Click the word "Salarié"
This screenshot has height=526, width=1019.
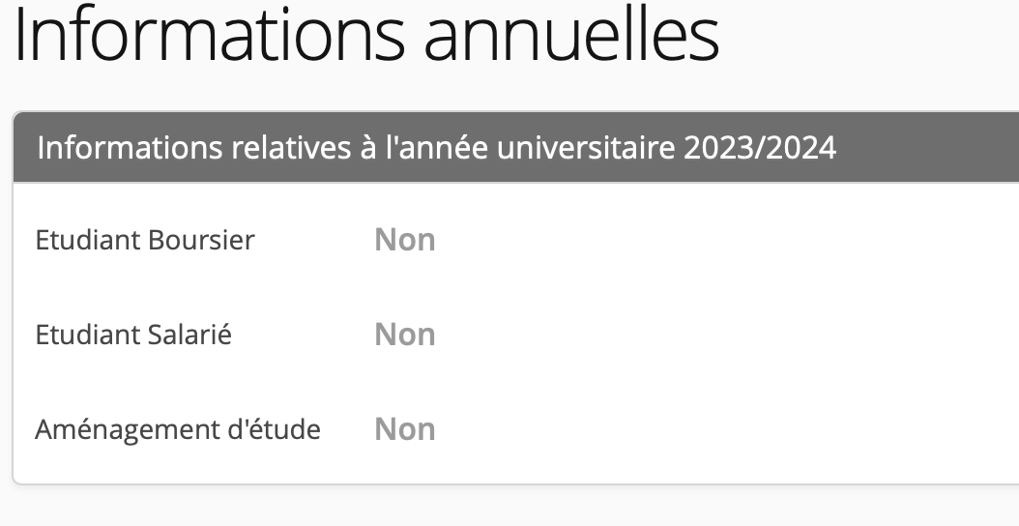click(189, 335)
